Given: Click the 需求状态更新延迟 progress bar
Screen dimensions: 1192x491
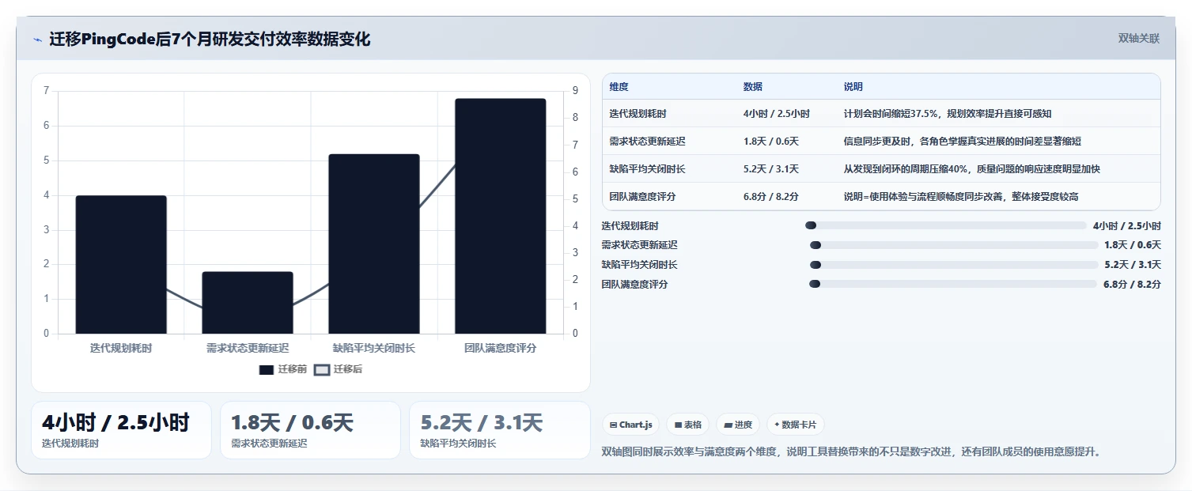Looking at the screenshot, I should click(954, 245).
